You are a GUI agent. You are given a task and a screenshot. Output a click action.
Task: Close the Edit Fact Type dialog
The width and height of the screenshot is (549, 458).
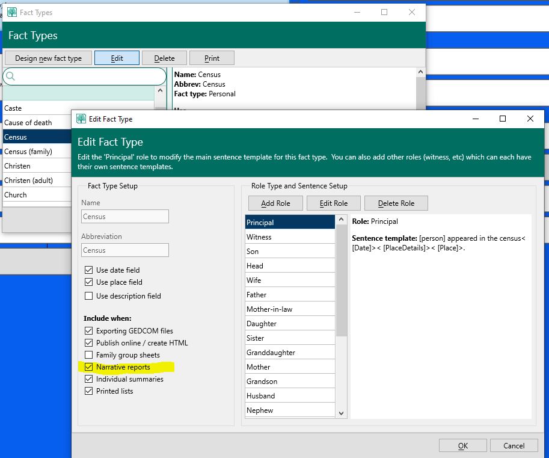(x=530, y=119)
